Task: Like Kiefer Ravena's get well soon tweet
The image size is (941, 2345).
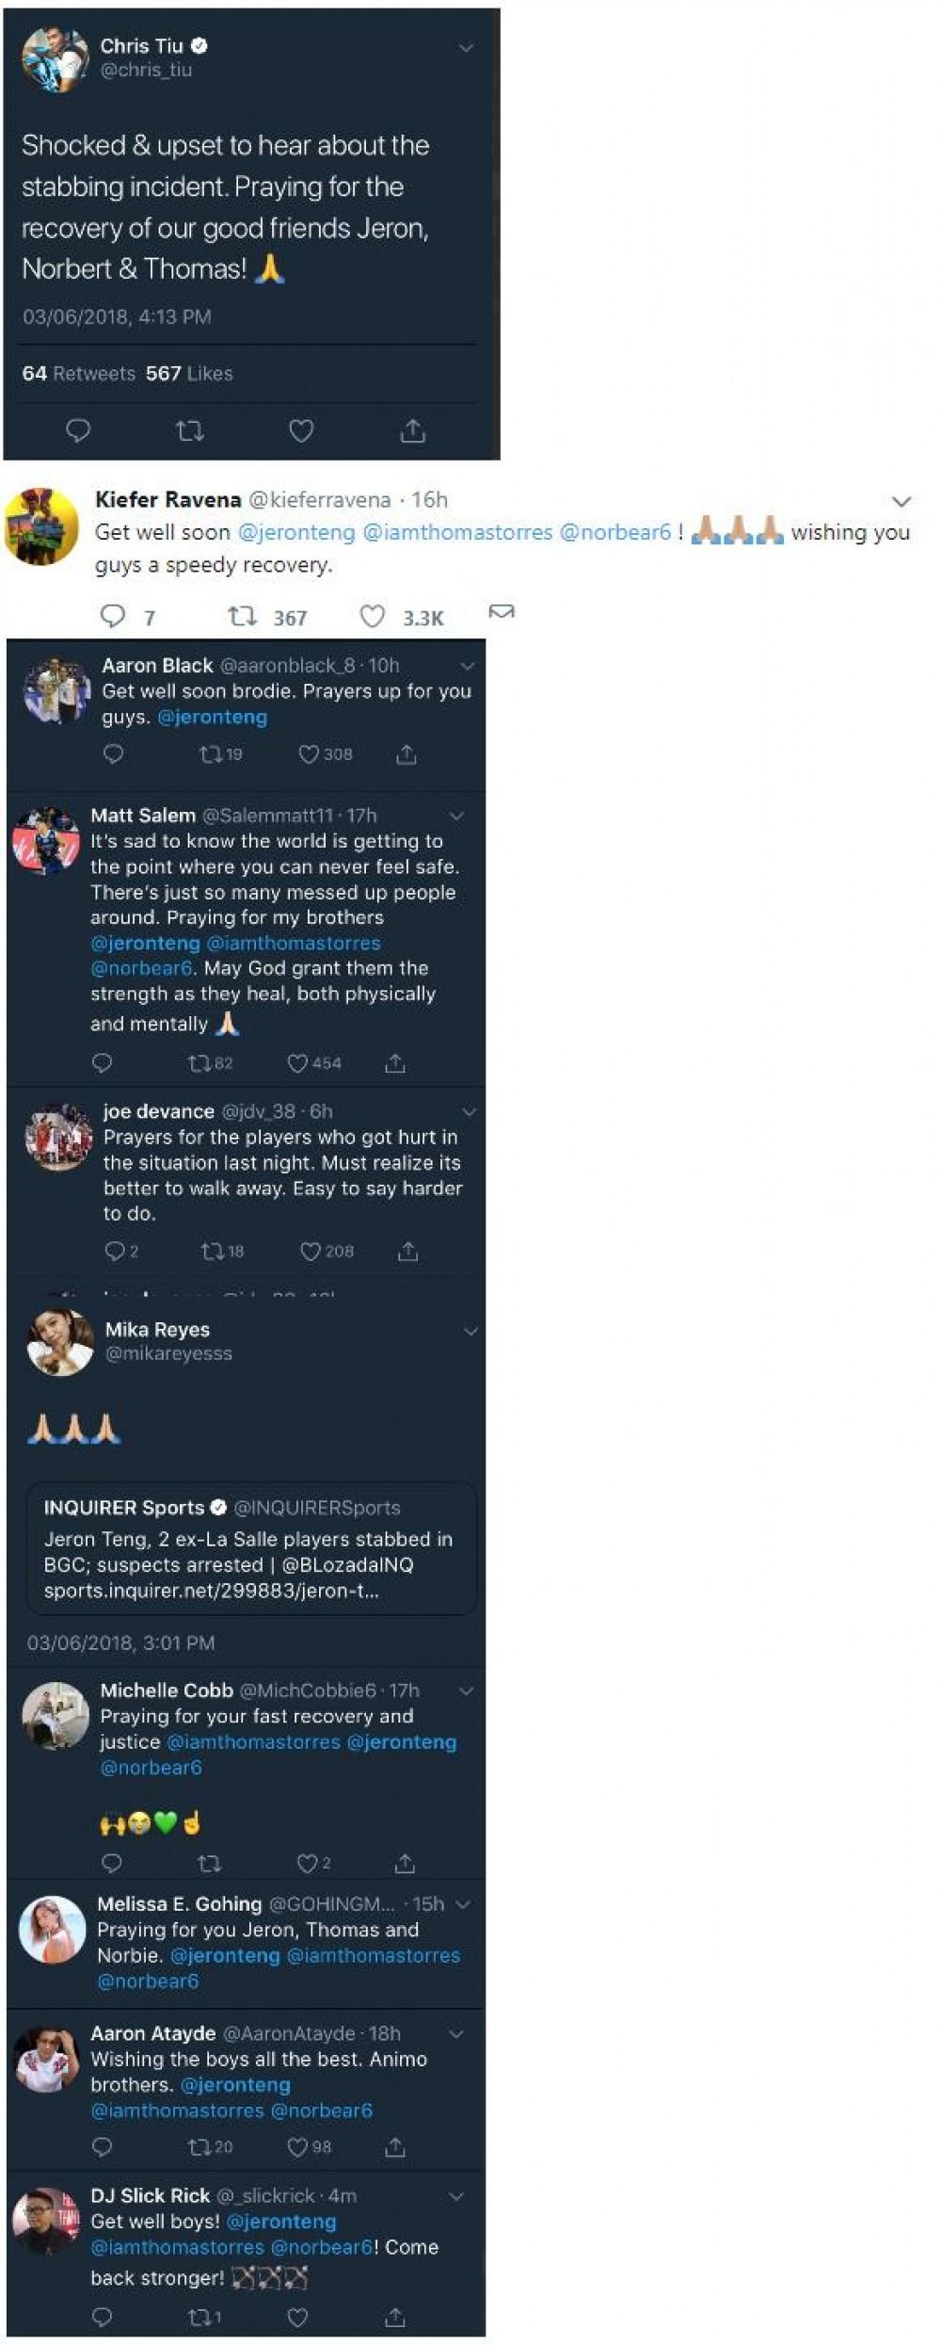Action: click(373, 617)
